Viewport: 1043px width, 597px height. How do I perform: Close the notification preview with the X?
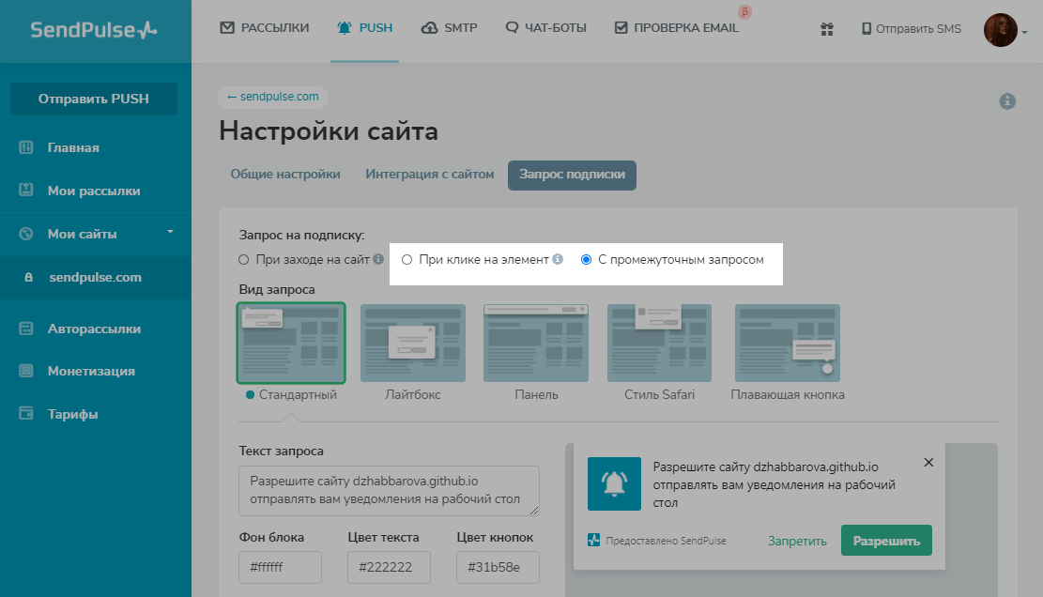tap(928, 462)
